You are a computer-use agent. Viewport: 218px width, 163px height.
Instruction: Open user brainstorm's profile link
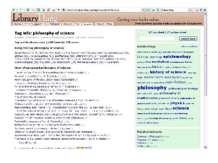(64, 62)
